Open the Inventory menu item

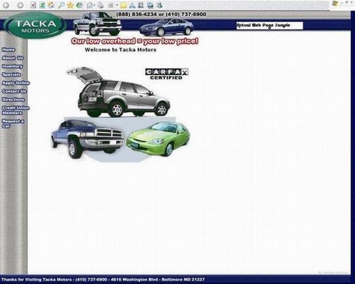point(12,66)
